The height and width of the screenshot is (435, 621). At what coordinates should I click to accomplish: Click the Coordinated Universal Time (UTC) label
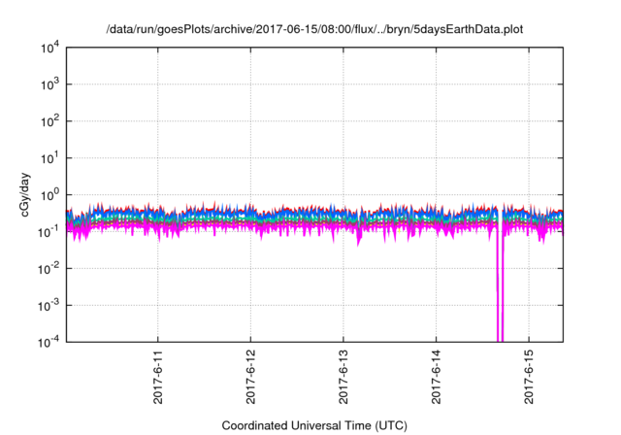pos(314,425)
